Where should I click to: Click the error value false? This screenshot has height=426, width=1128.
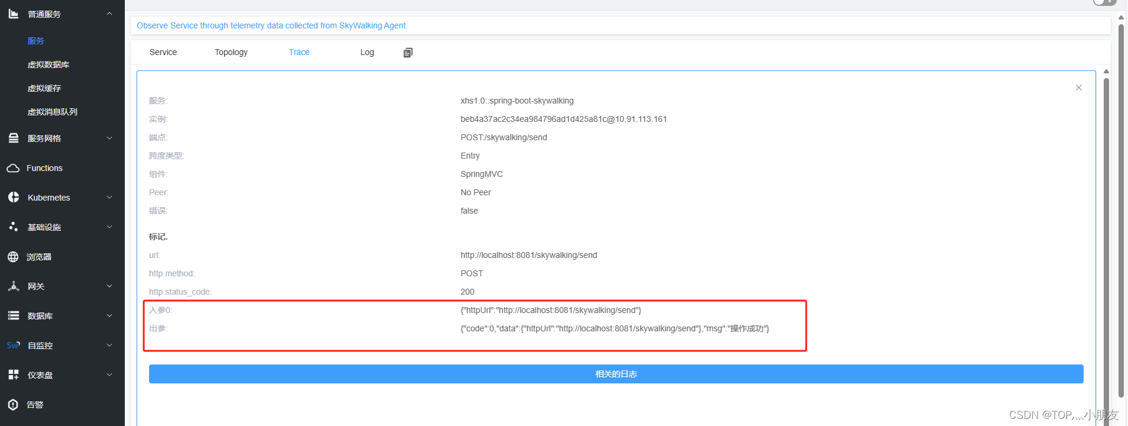tap(469, 211)
